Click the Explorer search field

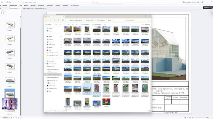click(137, 20)
